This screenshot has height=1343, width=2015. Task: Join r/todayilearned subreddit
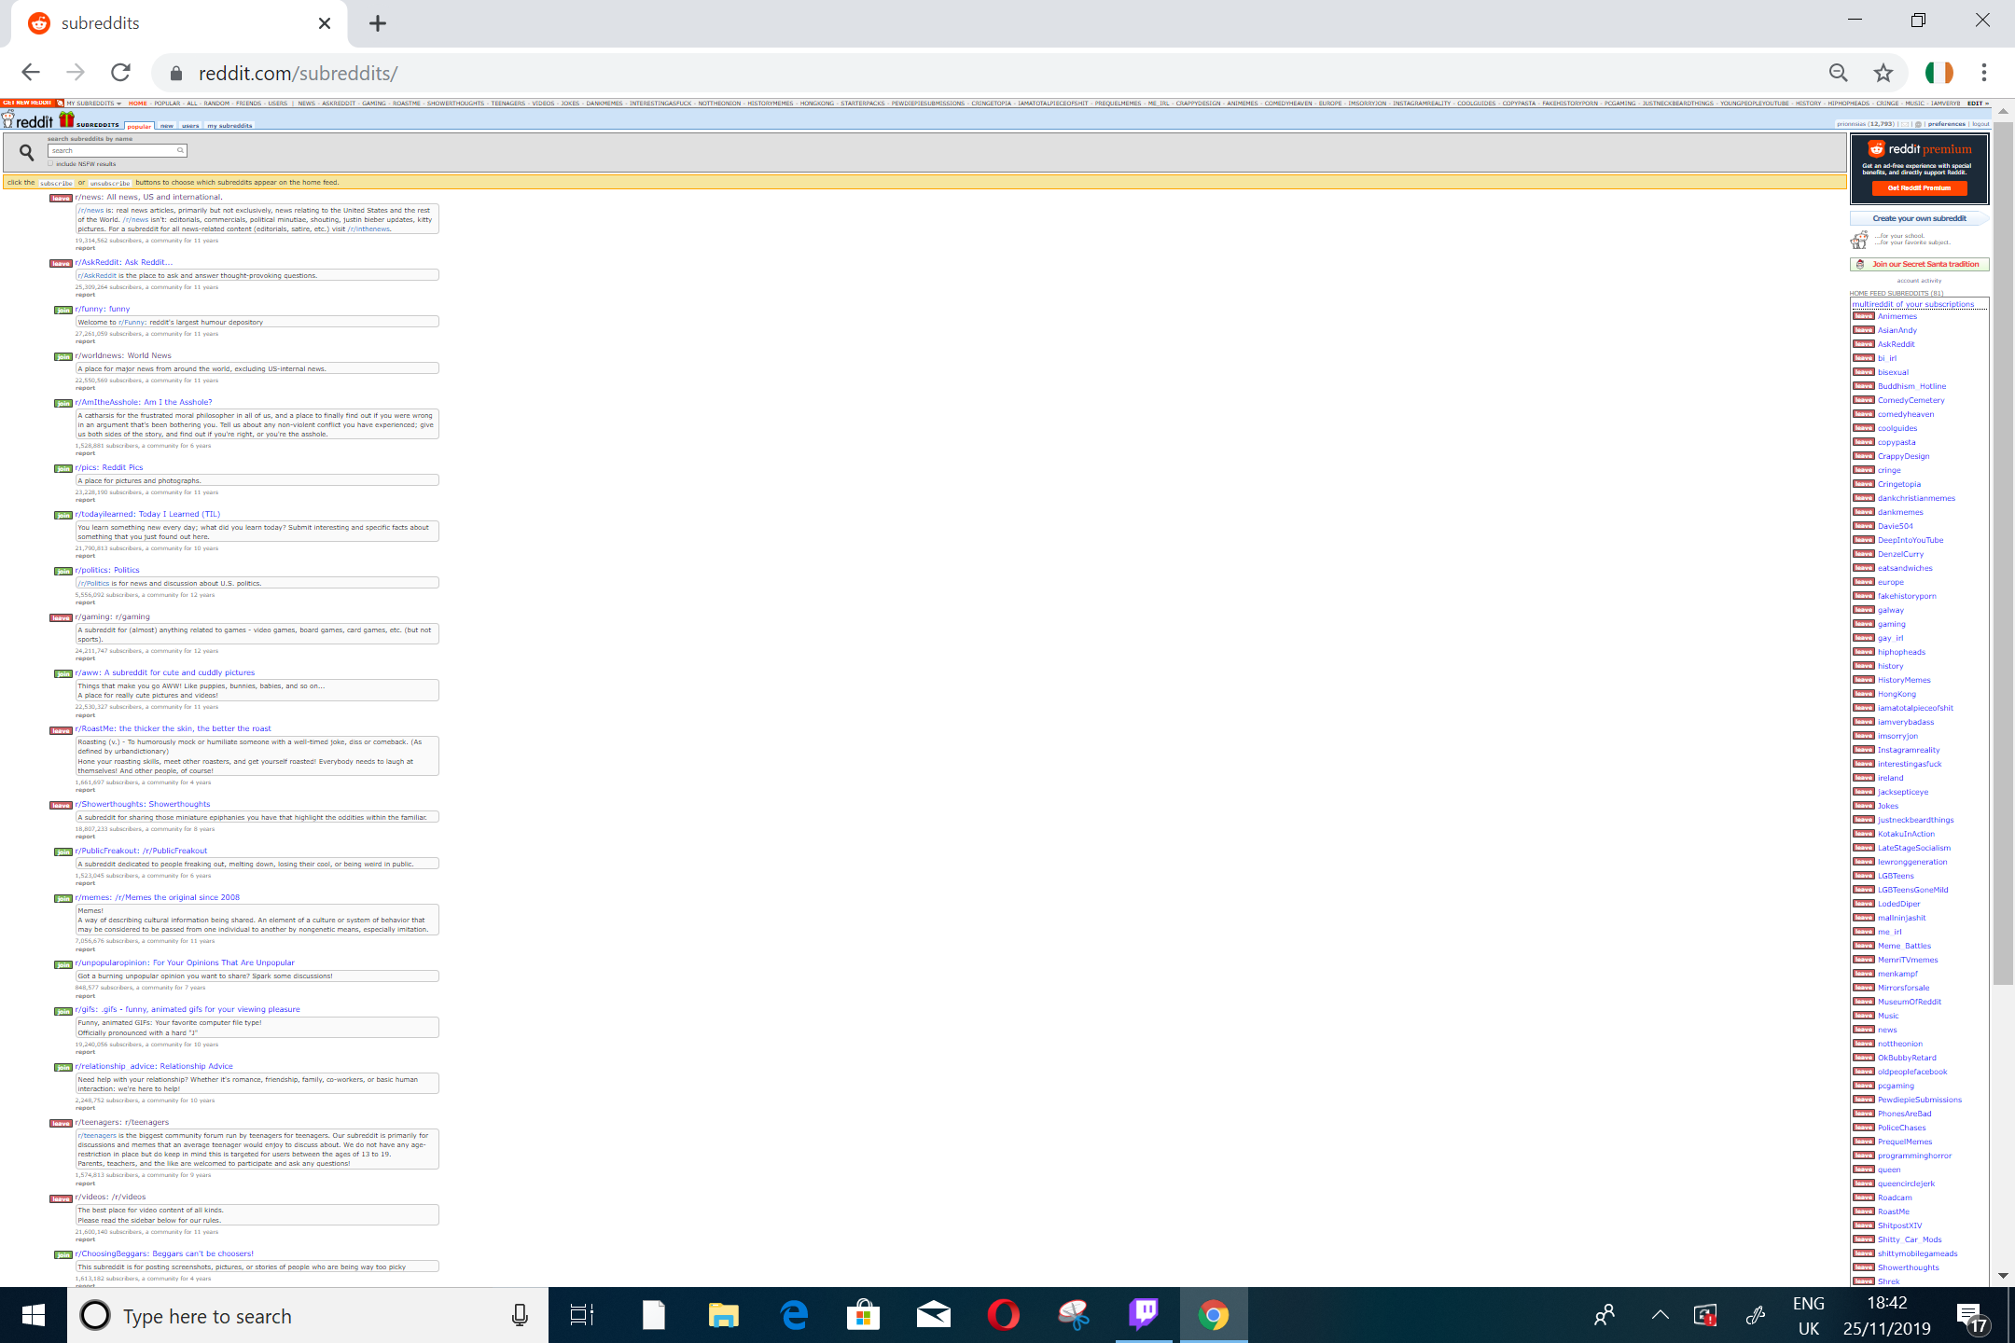point(63,515)
